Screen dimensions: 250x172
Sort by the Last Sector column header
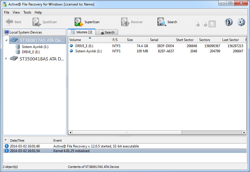(x=232, y=40)
